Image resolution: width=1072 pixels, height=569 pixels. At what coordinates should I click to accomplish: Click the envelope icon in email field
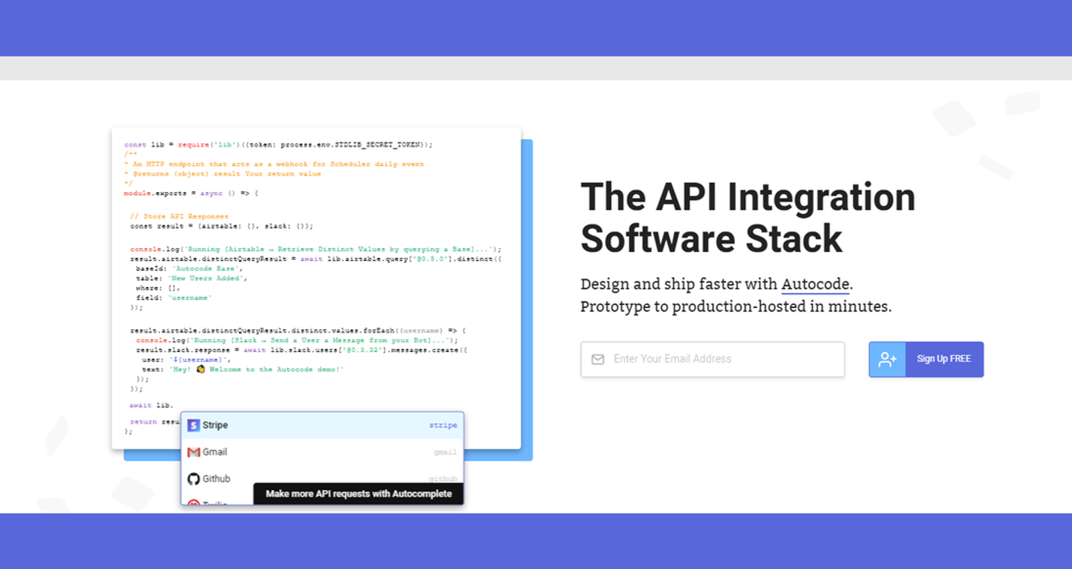tap(598, 360)
